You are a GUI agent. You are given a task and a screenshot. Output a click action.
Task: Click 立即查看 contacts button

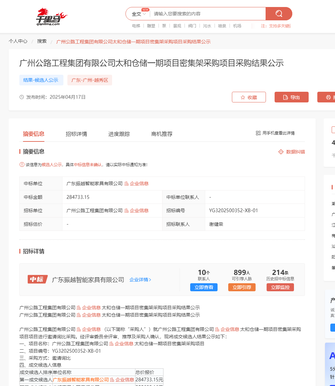[204, 287]
